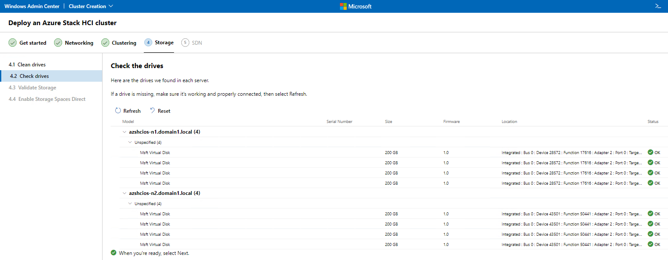Screen dimensions: 668x260
Task: Click the Microsoft logo in the header
Action: [343, 6]
